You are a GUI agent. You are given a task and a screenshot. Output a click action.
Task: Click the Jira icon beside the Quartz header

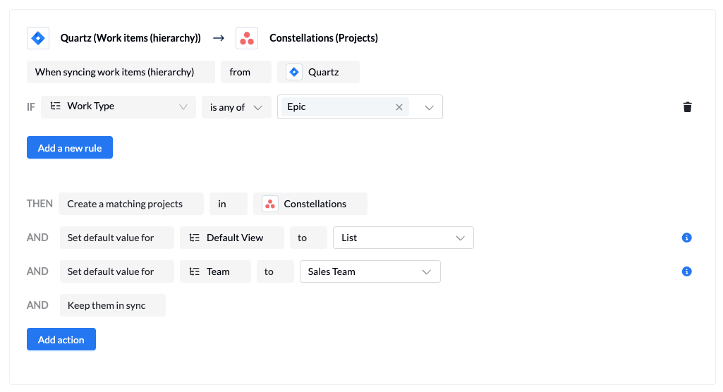[x=38, y=38]
